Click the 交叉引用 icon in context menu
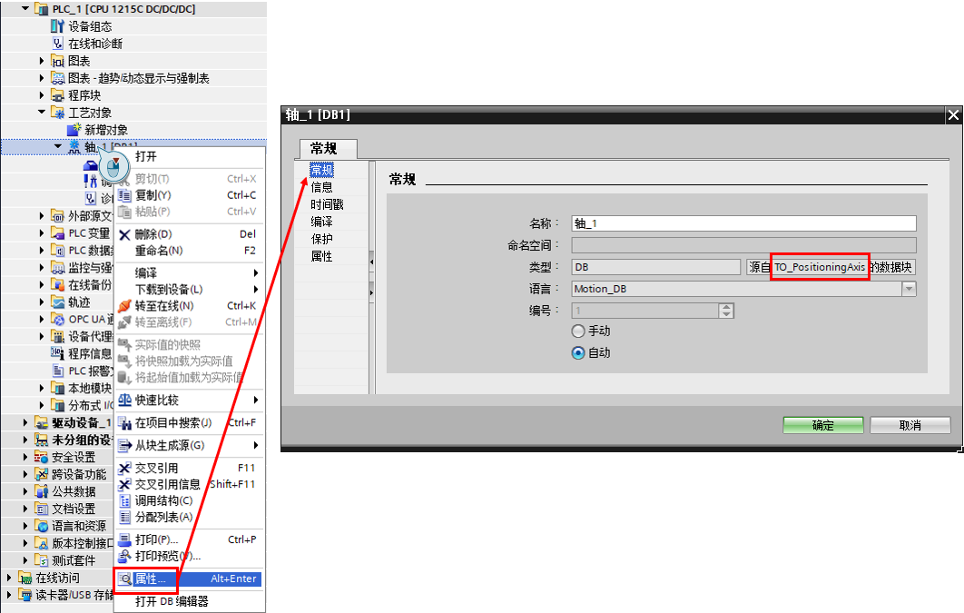This screenshot has height=613, width=964. (124, 468)
